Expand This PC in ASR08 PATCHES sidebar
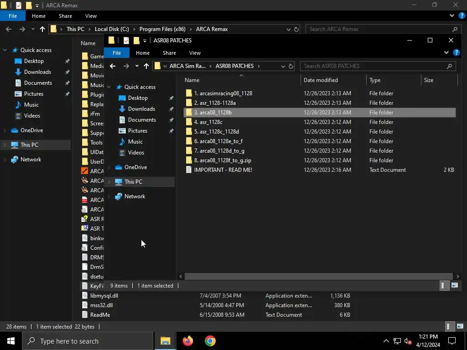This screenshot has width=467, height=350. click(109, 182)
